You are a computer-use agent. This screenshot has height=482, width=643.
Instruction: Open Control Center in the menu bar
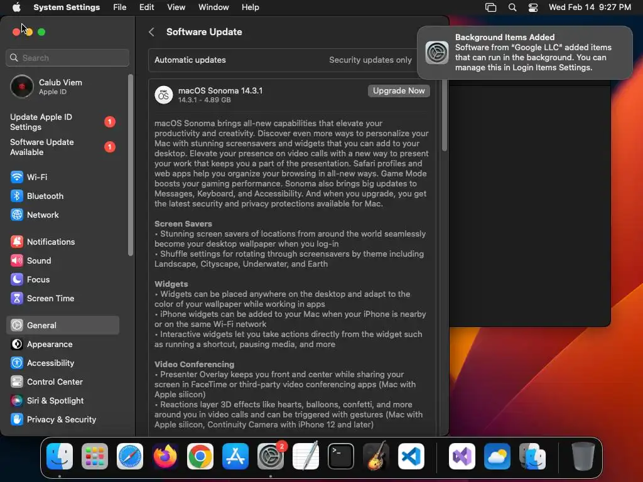click(x=533, y=8)
